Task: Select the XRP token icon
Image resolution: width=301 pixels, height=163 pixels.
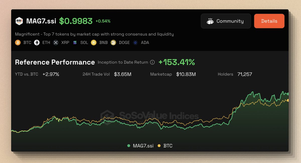Action: point(56,43)
